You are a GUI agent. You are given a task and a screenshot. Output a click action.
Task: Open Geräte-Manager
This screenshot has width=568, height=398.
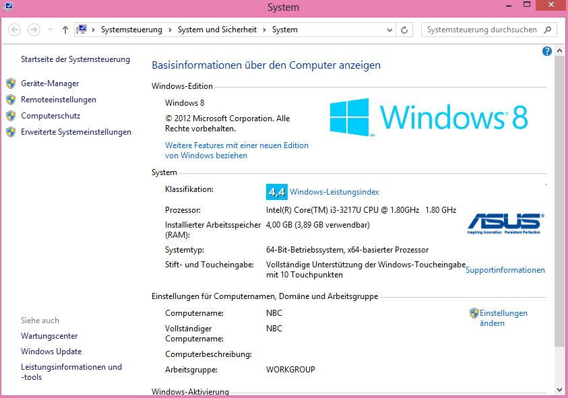[x=50, y=84]
